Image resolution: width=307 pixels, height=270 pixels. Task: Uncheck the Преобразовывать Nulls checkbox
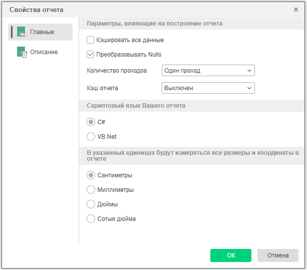click(x=91, y=55)
